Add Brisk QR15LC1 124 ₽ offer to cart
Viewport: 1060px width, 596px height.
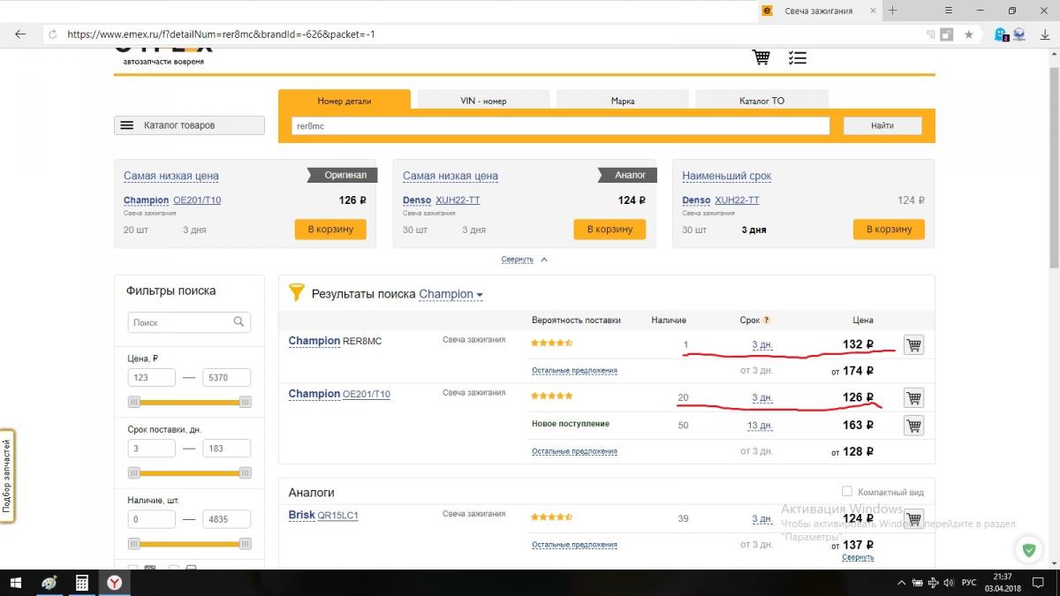pyautogui.click(x=913, y=518)
